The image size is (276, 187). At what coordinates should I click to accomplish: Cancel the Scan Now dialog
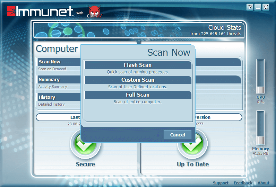(178, 135)
